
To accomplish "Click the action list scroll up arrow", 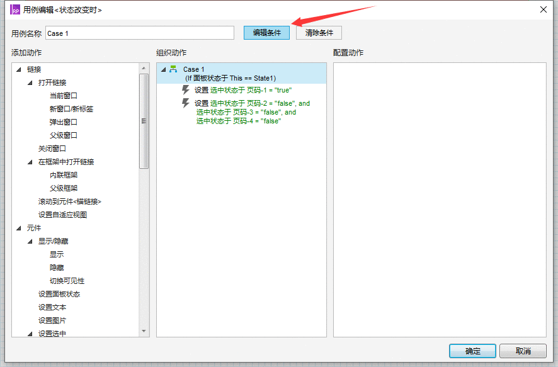I will 144,68.
